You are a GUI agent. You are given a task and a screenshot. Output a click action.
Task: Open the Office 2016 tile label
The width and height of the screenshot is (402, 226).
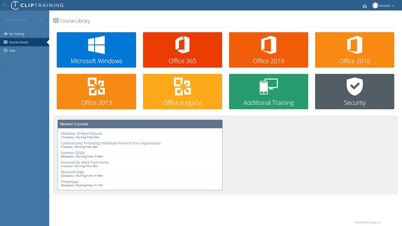(x=355, y=61)
